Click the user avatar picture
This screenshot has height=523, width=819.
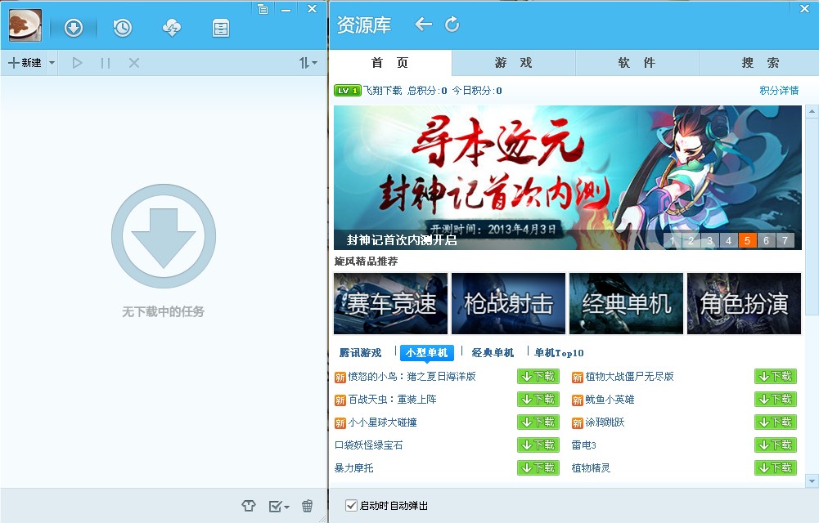25,25
